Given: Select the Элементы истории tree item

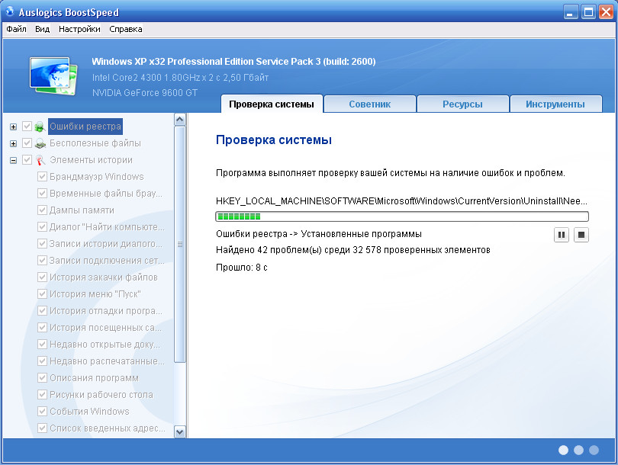Looking at the screenshot, I should (x=91, y=160).
